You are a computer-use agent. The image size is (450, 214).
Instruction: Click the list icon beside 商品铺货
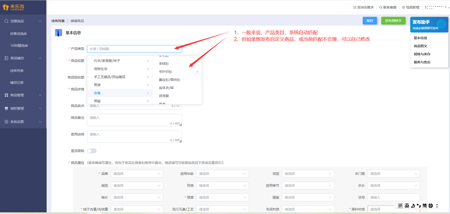(x=6, y=58)
